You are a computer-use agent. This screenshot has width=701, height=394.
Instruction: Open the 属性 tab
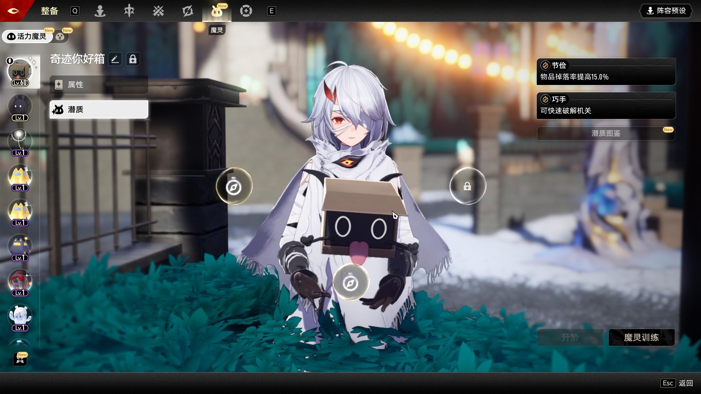pos(99,85)
